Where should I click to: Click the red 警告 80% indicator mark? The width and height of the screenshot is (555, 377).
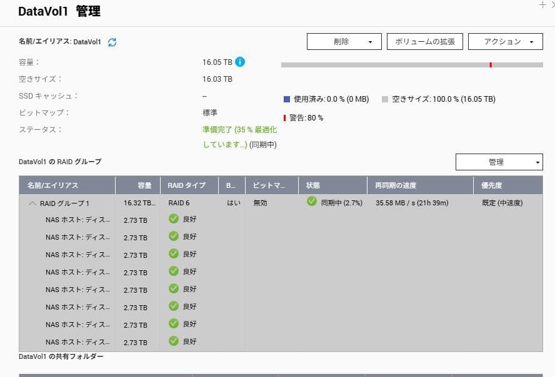(x=284, y=115)
